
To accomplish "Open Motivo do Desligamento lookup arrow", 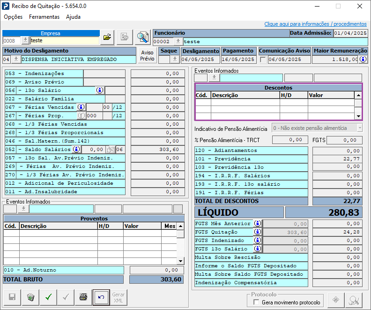I will pyautogui.click(x=16, y=59).
